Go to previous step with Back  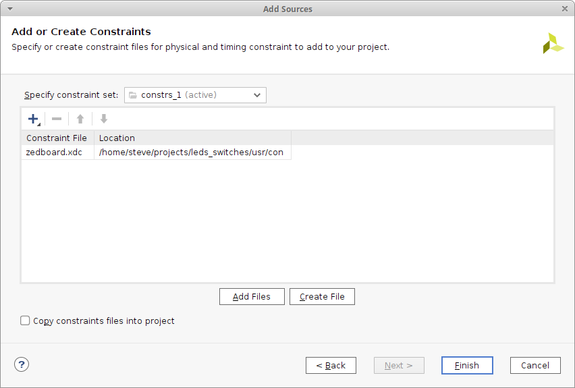331,366
